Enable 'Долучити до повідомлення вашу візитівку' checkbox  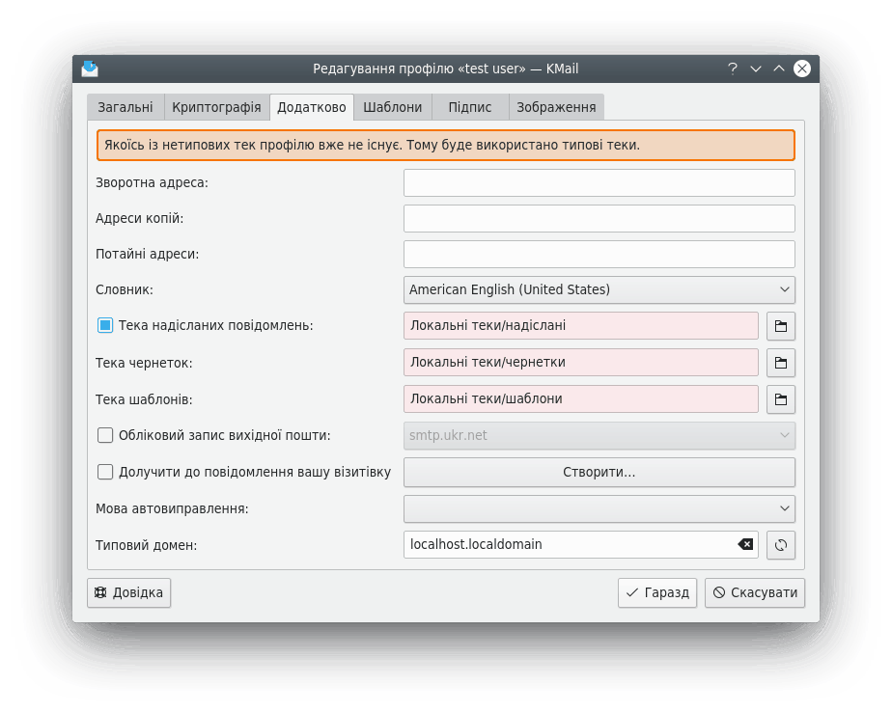pos(105,472)
